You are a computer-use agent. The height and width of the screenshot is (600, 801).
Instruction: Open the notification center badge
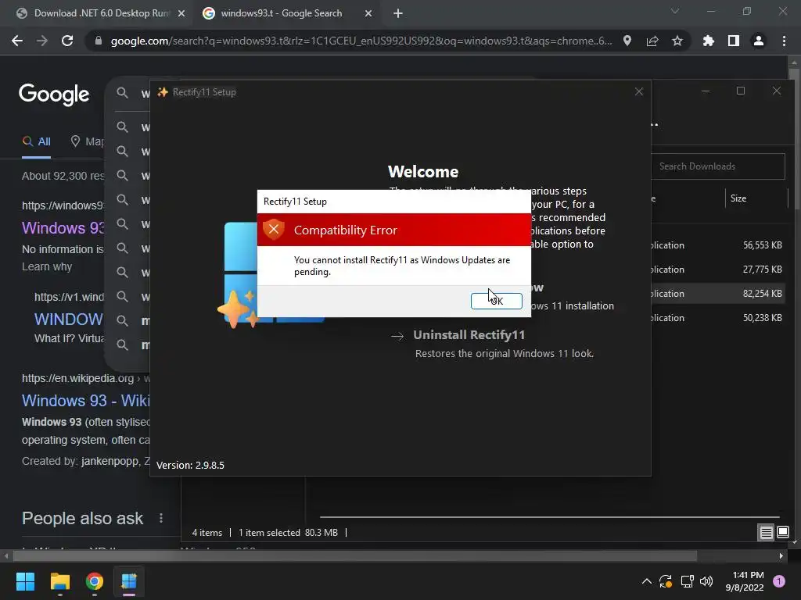[x=779, y=581]
